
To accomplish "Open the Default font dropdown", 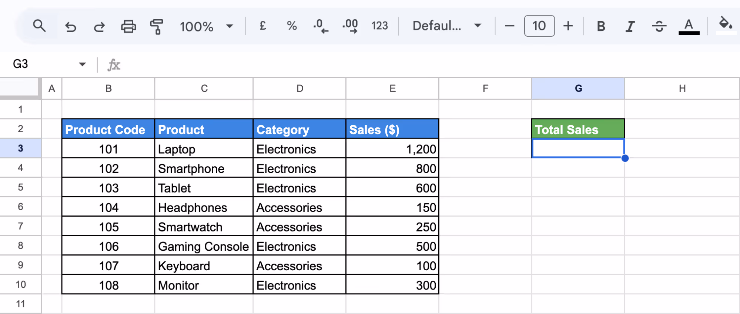I will [447, 26].
